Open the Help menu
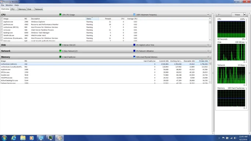 pos(17,5)
